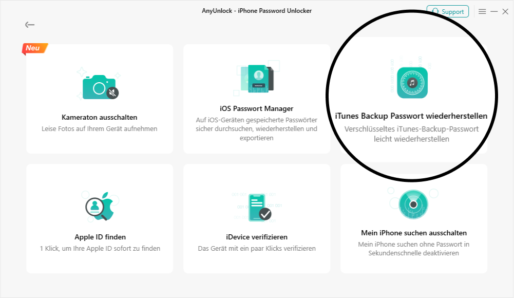Click the Neu badge on Kameraton card
Viewport: 514px width, 298px height.
pos(34,48)
